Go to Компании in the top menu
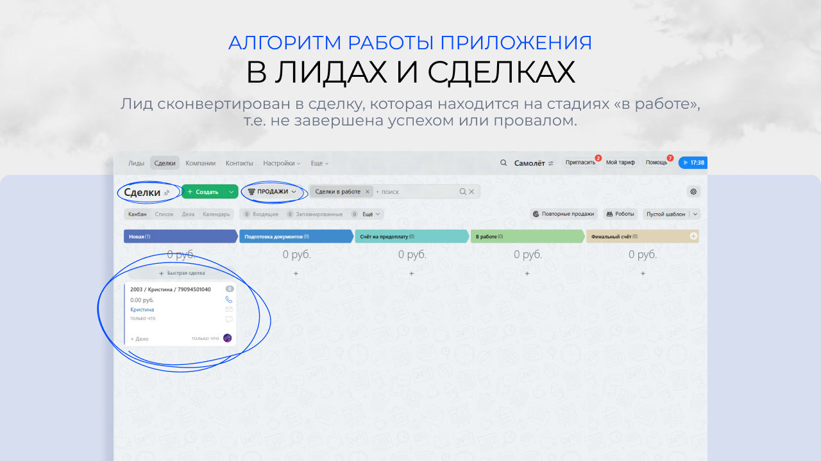This screenshot has width=821, height=461. pos(201,163)
